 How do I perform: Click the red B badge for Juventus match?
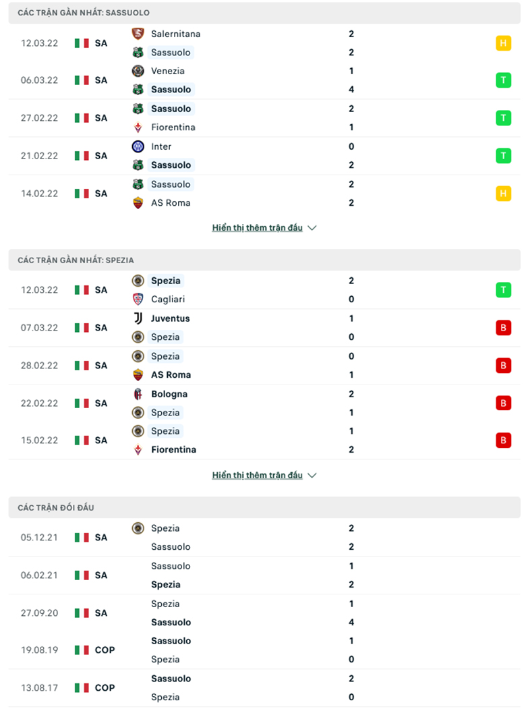504,327
